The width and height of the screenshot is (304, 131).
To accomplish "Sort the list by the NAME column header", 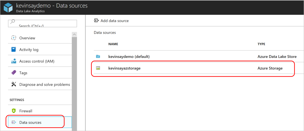I will [113, 44].
